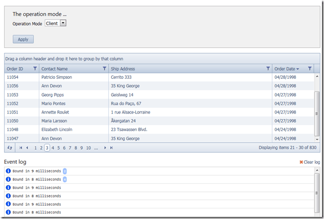Open the ellipsis for more pages
Image resolution: width=324 pixels, height=219 pixels.
click(x=96, y=148)
